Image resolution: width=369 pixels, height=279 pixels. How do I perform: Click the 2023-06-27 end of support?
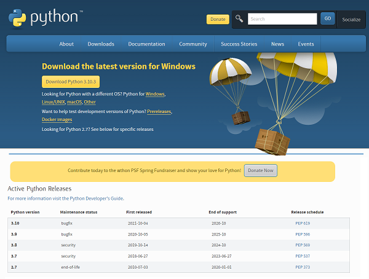point(221,256)
